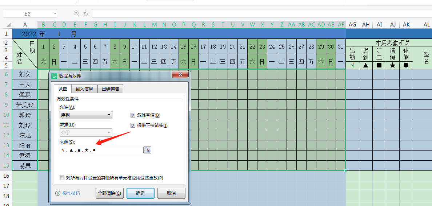Click the 签名 header cell
Image resolution: width=432 pixels, height=206 pixels.
(x=427, y=57)
